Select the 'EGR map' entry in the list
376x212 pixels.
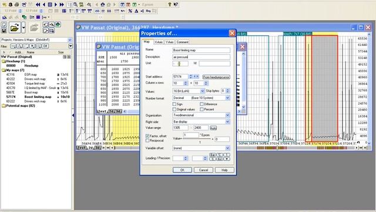31,75
